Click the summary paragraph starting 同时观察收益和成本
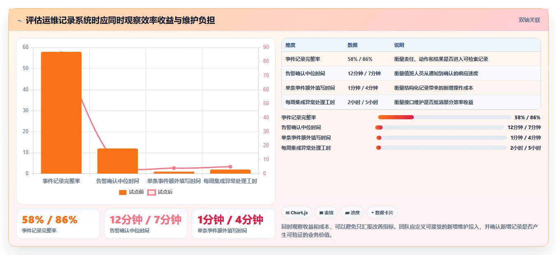 coord(410,231)
